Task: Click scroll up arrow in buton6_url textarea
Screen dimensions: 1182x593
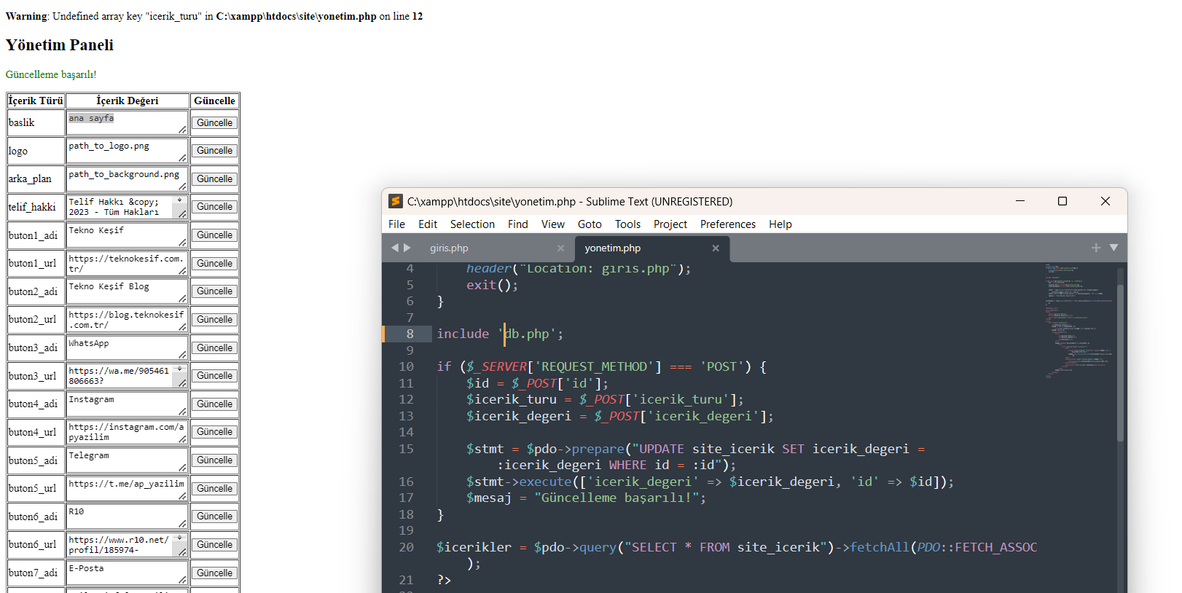Action: 179,538
